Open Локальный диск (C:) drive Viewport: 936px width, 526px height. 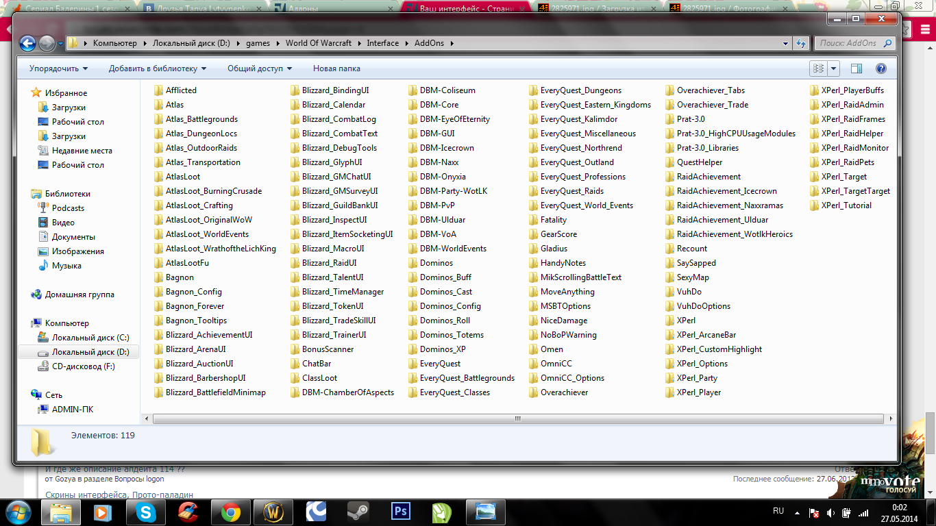coord(83,338)
